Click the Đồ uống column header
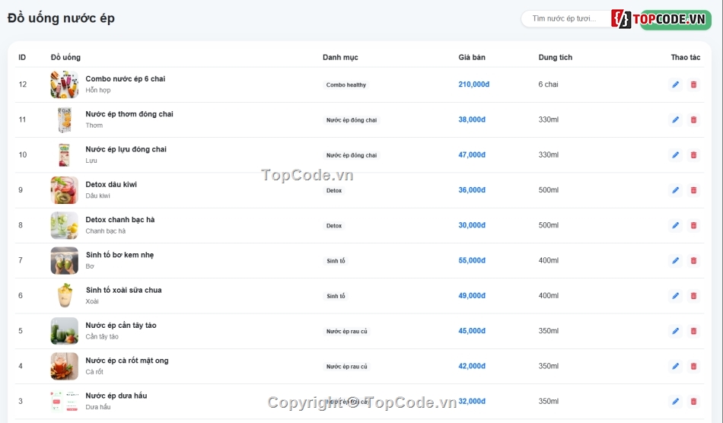723x423 pixels. (65, 57)
